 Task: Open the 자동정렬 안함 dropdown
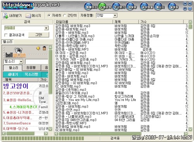click(107, 16)
